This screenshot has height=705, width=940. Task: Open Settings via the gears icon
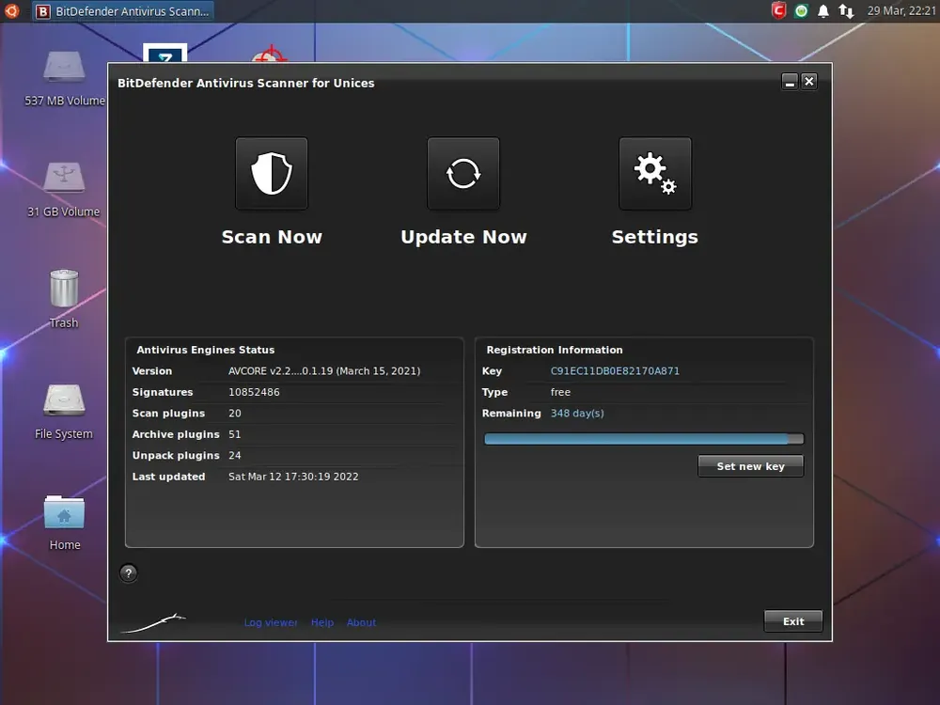pyautogui.click(x=655, y=174)
